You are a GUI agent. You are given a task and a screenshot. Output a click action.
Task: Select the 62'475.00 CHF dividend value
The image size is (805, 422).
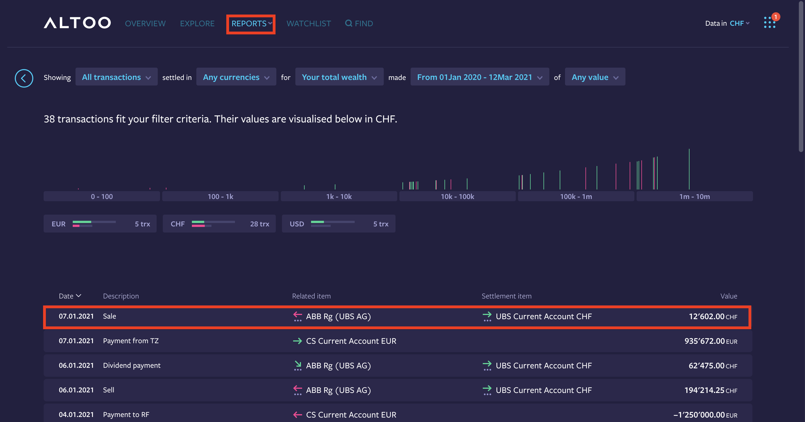[713, 366]
